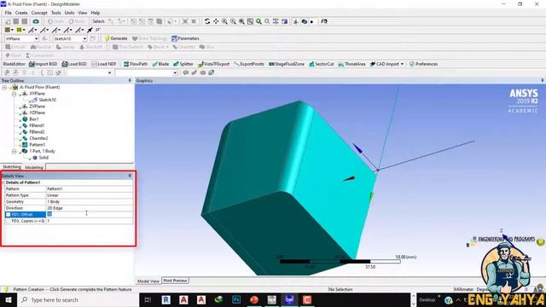Image resolution: width=546 pixels, height=307 pixels.
Task: Switch to the Print Preview tab
Action: (x=175, y=281)
